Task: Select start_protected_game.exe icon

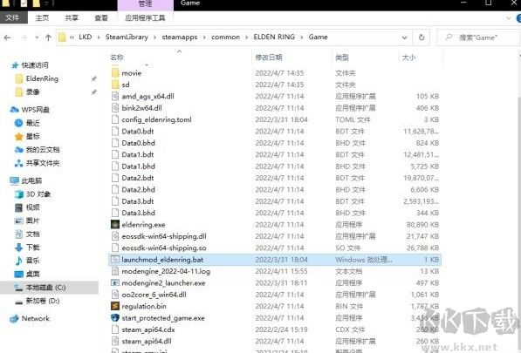Action: click(x=115, y=318)
